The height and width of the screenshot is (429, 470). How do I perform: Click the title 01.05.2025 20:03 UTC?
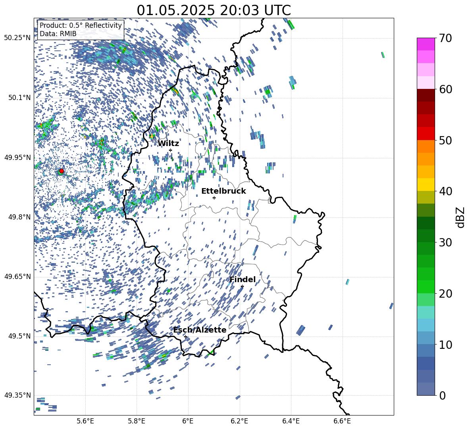pyautogui.click(x=214, y=10)
